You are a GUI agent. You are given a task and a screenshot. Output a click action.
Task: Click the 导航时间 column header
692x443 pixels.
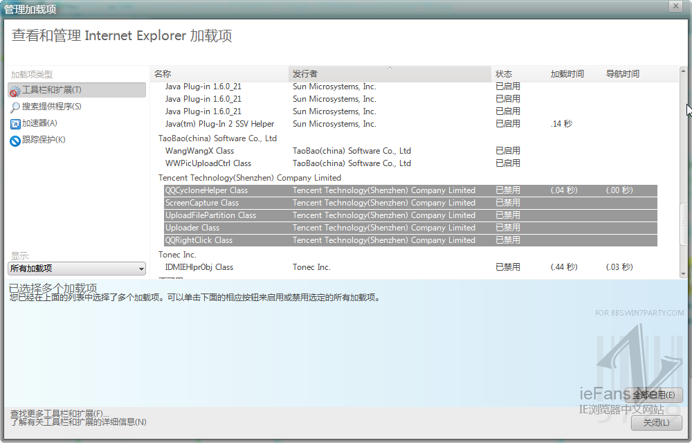(x=628, y=74)
